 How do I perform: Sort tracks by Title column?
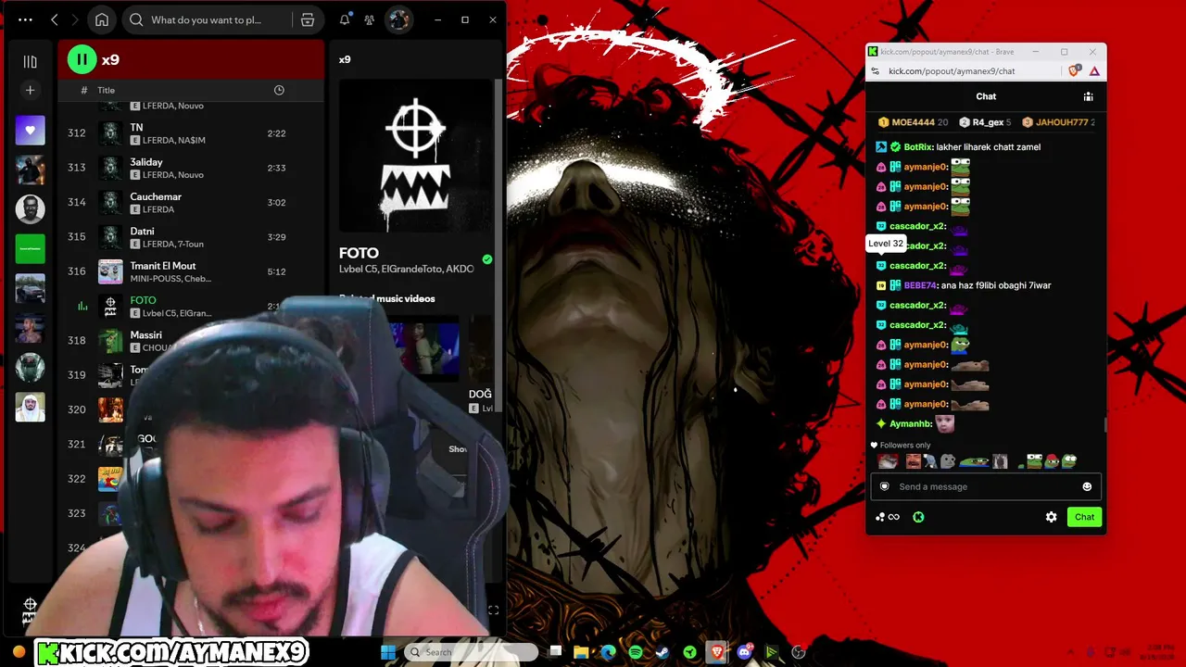click(107, 90)
